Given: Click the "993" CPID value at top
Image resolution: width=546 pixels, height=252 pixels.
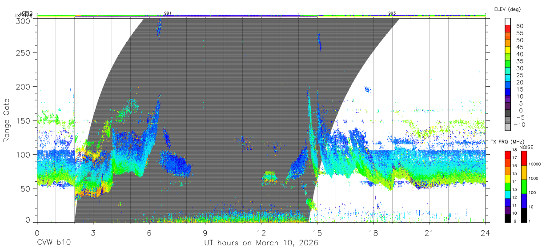Looking at the screenshot, I should 392,13.
